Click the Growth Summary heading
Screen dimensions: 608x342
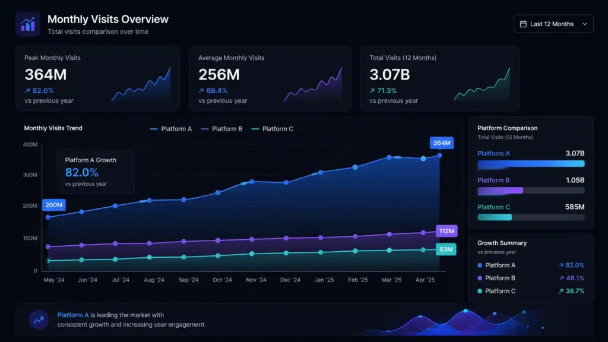(502, 243)
